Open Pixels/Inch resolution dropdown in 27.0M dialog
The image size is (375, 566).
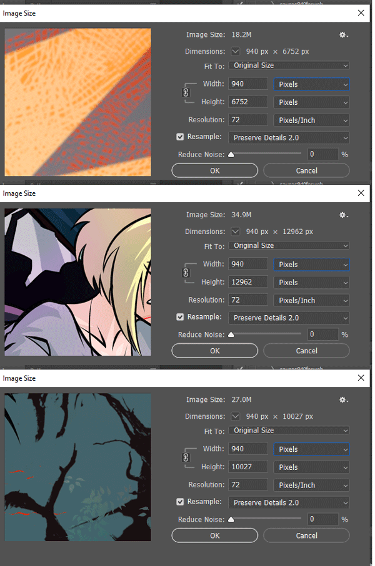point(311,485)
